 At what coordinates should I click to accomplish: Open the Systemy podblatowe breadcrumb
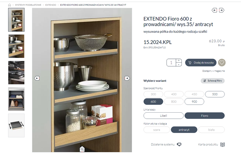tap(28, 5)
